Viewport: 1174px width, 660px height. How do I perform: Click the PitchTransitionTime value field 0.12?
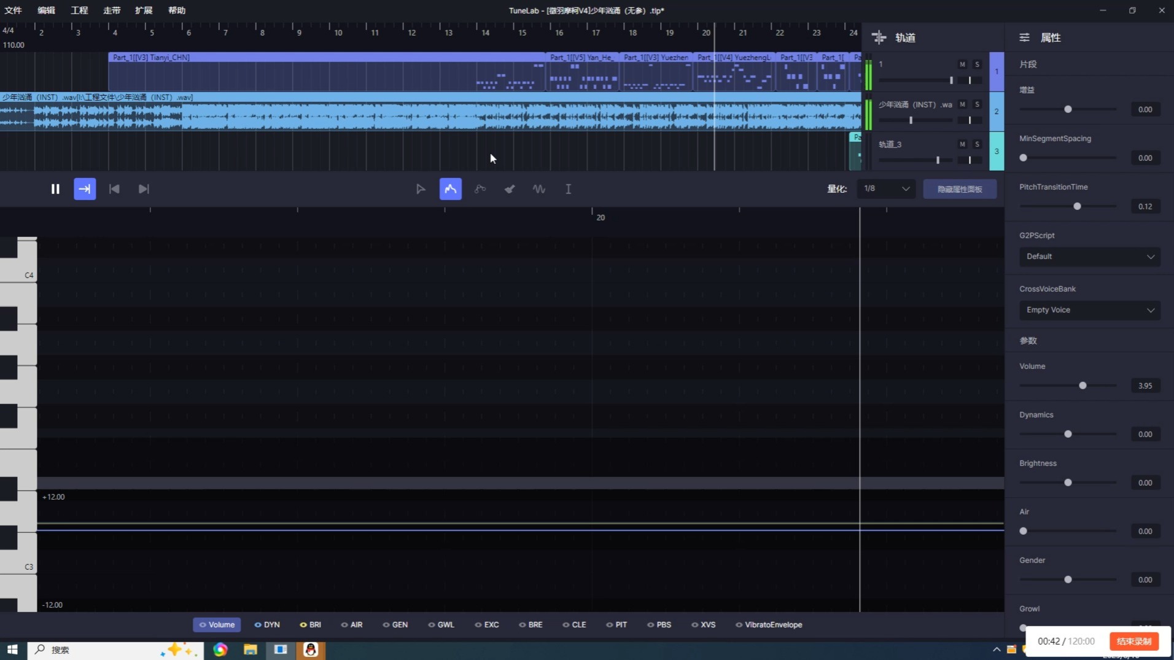coord(1145,206)
